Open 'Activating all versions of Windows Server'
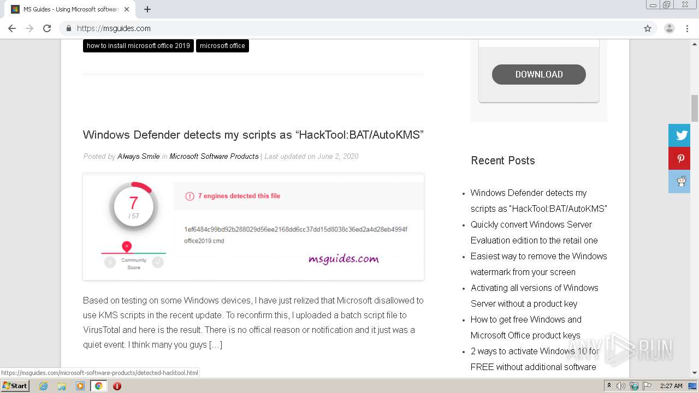This screenshot has height=393, width=699. (534, 296)
